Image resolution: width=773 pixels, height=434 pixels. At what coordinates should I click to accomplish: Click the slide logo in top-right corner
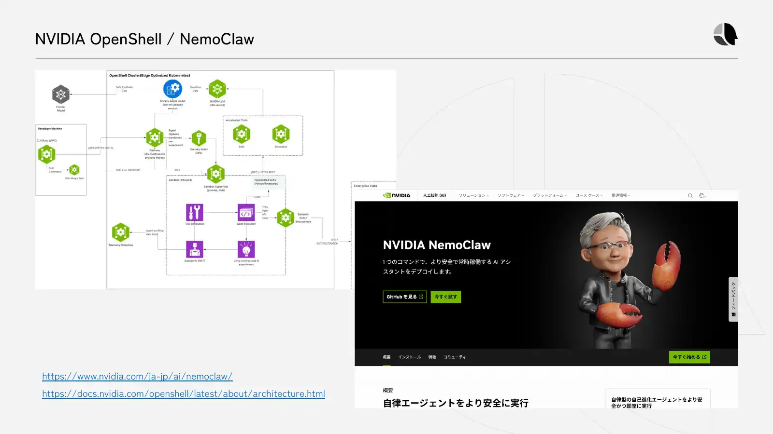726,34
